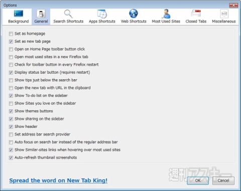Uncheck Show Similar-sites links when hovering
This screenshot has height=191, width=241.
coord(11,150)
